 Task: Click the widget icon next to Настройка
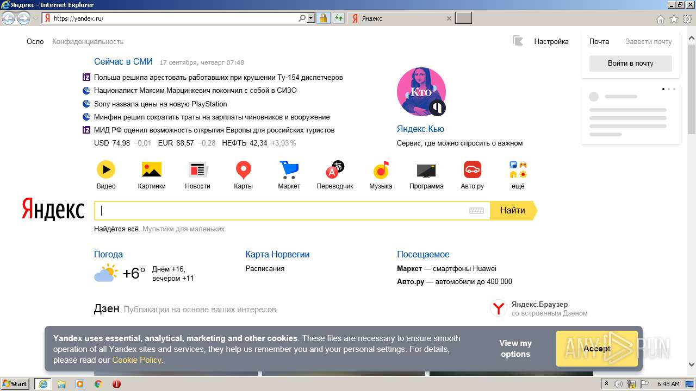518,41
